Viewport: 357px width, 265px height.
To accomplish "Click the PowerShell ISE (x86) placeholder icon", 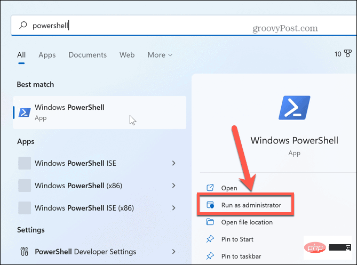I will 25,207.
